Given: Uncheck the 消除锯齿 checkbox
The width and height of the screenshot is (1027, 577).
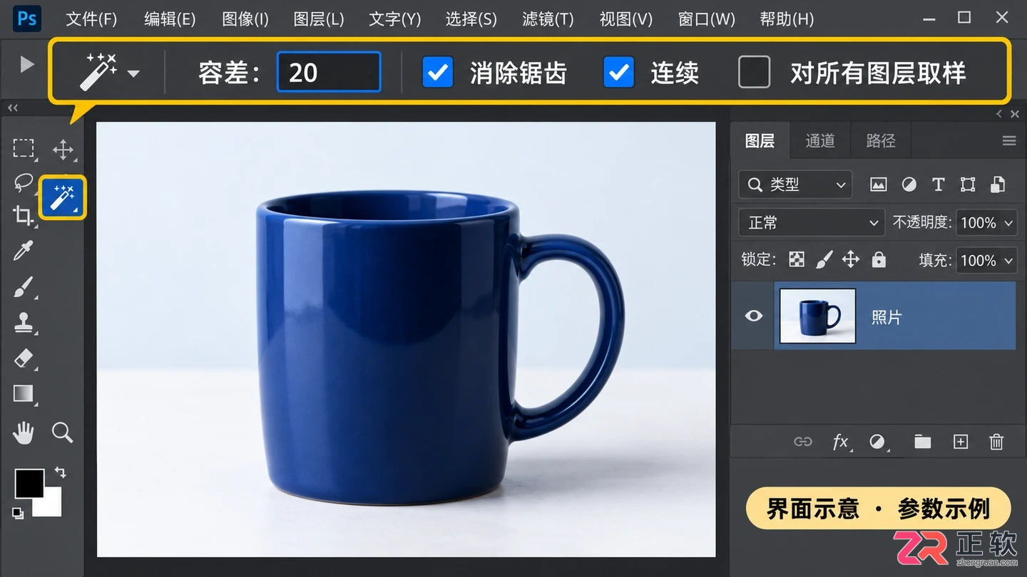Looking at the screenshot, I should (438, 73).
